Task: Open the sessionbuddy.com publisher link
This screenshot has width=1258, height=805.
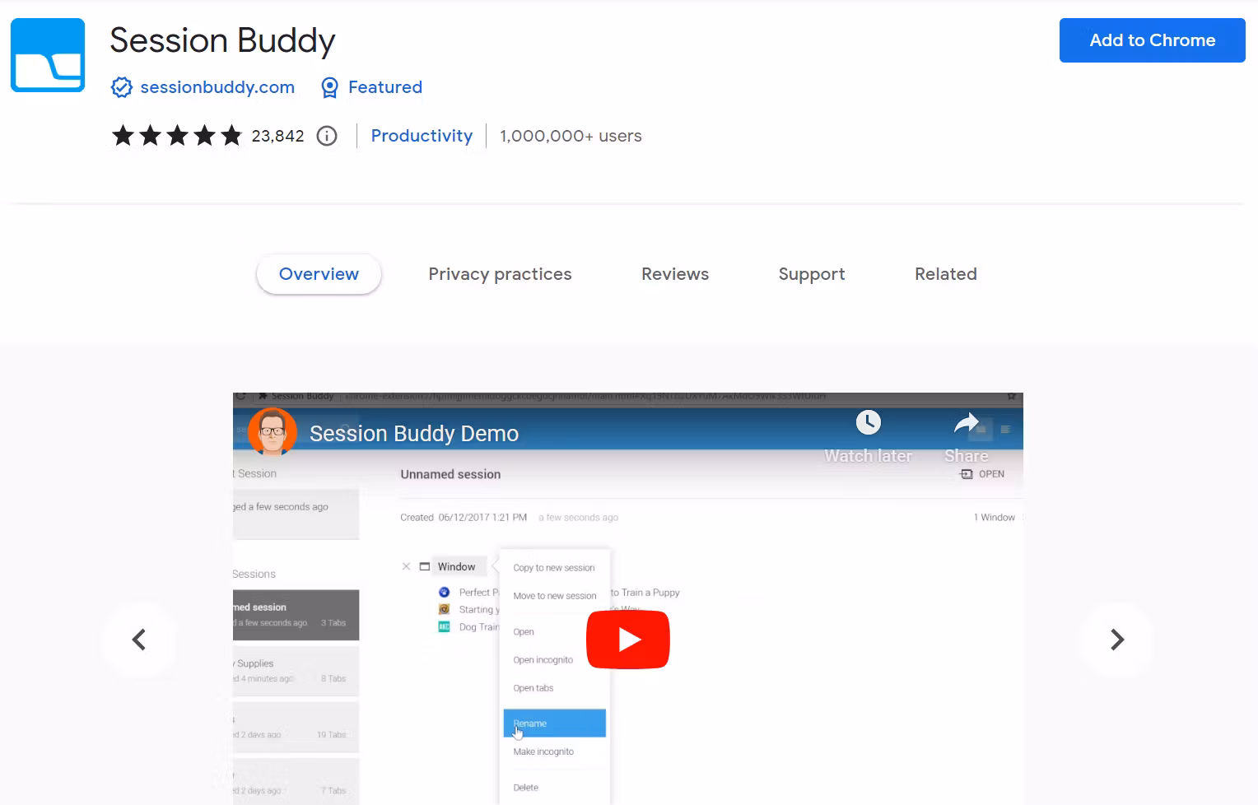Action: (217, 87)
